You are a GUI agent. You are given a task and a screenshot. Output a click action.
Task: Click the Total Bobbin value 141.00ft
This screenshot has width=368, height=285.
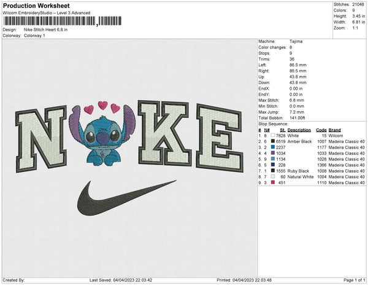tap(297, 118)
